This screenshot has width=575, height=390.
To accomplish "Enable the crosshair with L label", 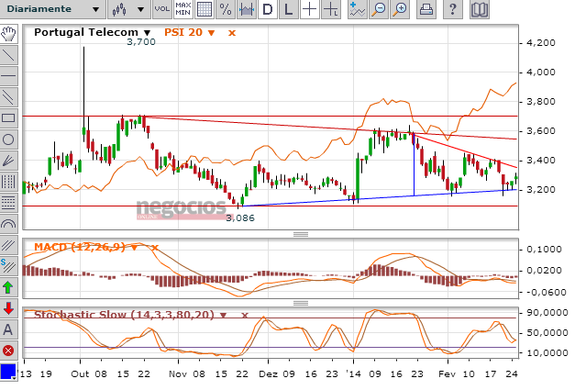I will (331, 9).
